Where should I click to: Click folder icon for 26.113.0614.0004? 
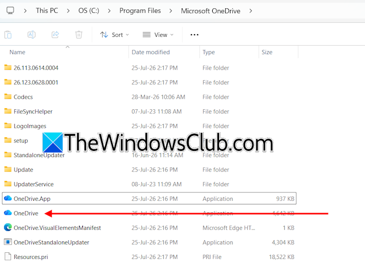point(8,68)
